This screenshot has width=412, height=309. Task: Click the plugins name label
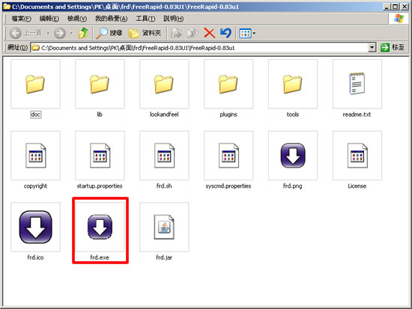(x=228, y=114)
